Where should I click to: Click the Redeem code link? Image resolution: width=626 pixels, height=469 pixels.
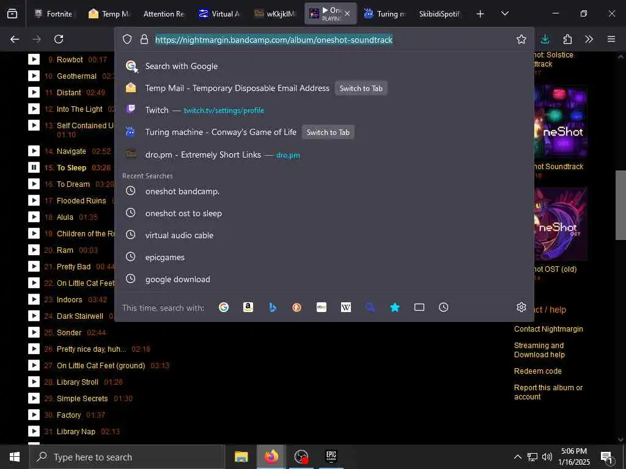[538, 371]
